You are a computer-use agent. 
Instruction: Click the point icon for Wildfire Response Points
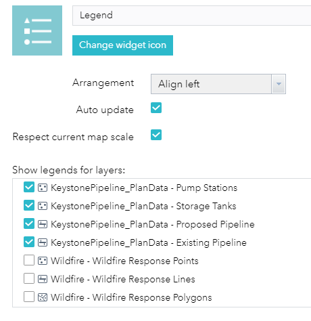click(43, 261)
